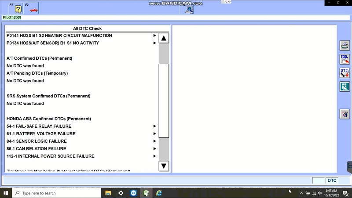This screenshot has width=352, height=198.
Task: Select 86-1 CAN RELATION FAILURE entry
Action: (81, 149)
